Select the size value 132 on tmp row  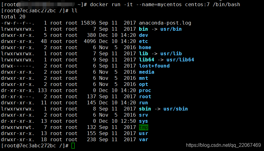pos(91,127)
